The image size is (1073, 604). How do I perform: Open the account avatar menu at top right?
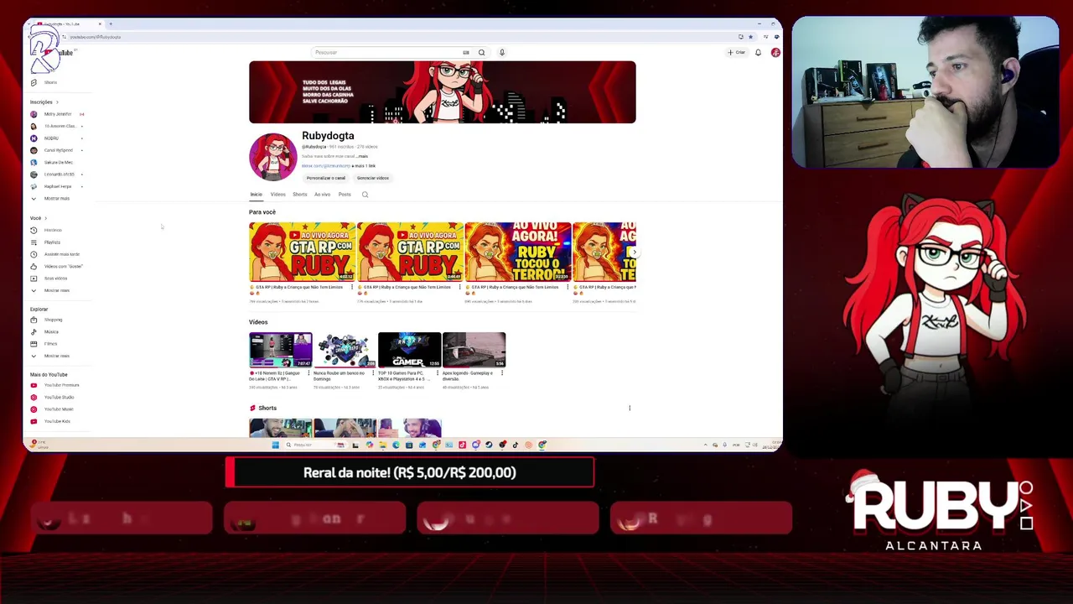(x=775, y=52)
